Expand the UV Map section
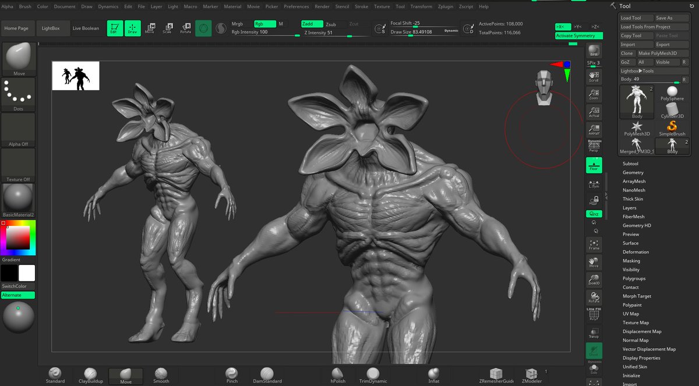699x386 pixels. 631,314
